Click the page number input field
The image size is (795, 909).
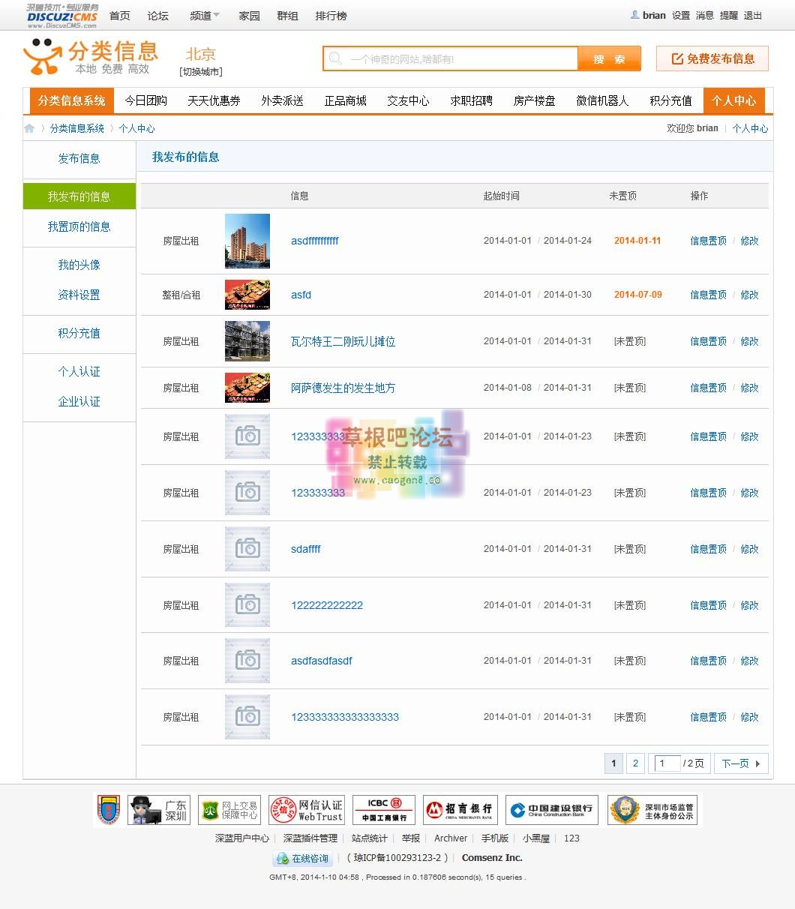(666, 763)
